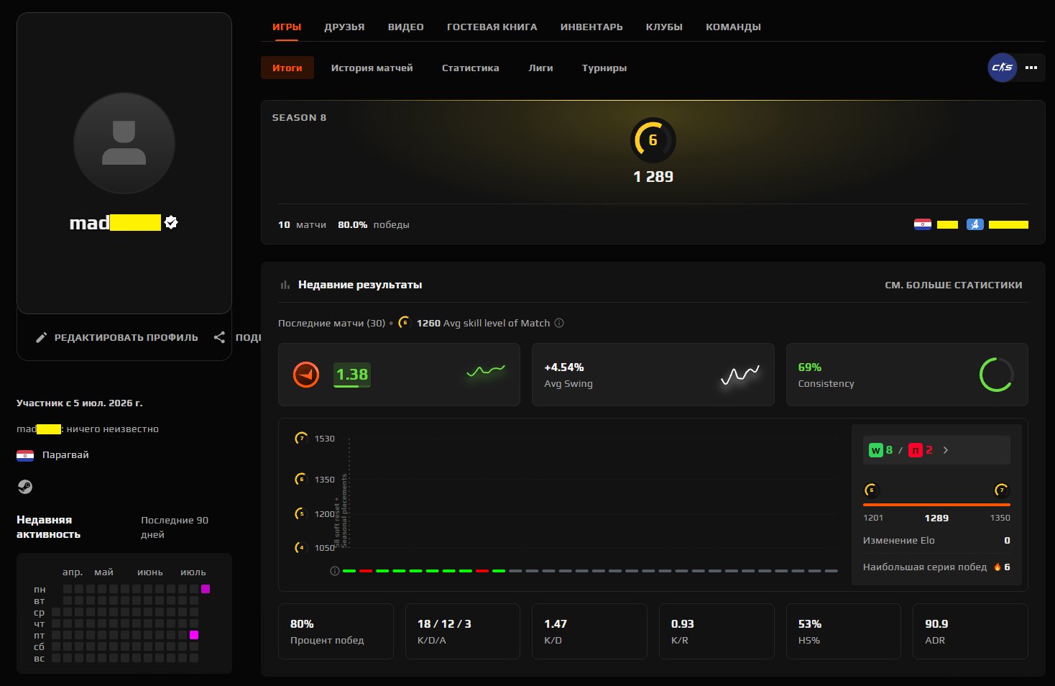Click the Paraguay flag ranking in Season 8 card
Image resolution: width=1055 pixels, height=686 pixels.
pyautogui.click(x=923, y=224)
